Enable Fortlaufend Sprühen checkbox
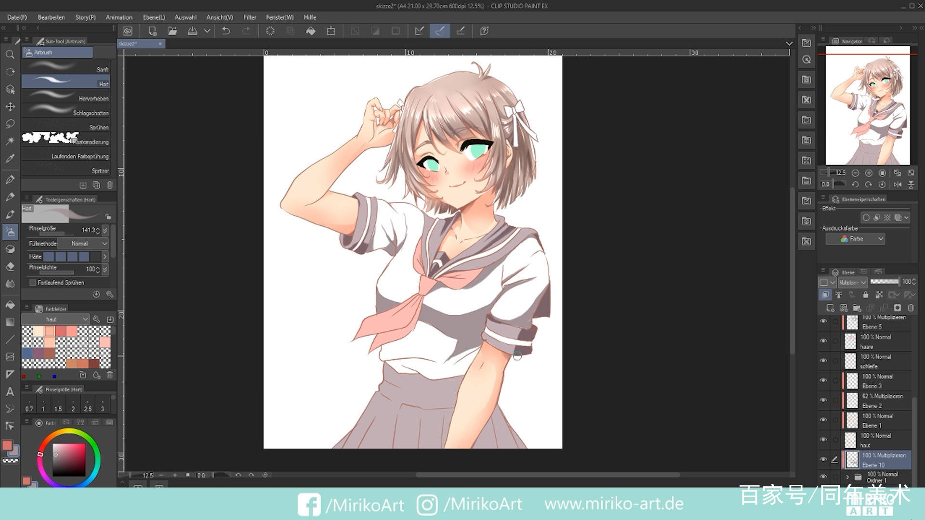The image size is (925, 520). 33,283
